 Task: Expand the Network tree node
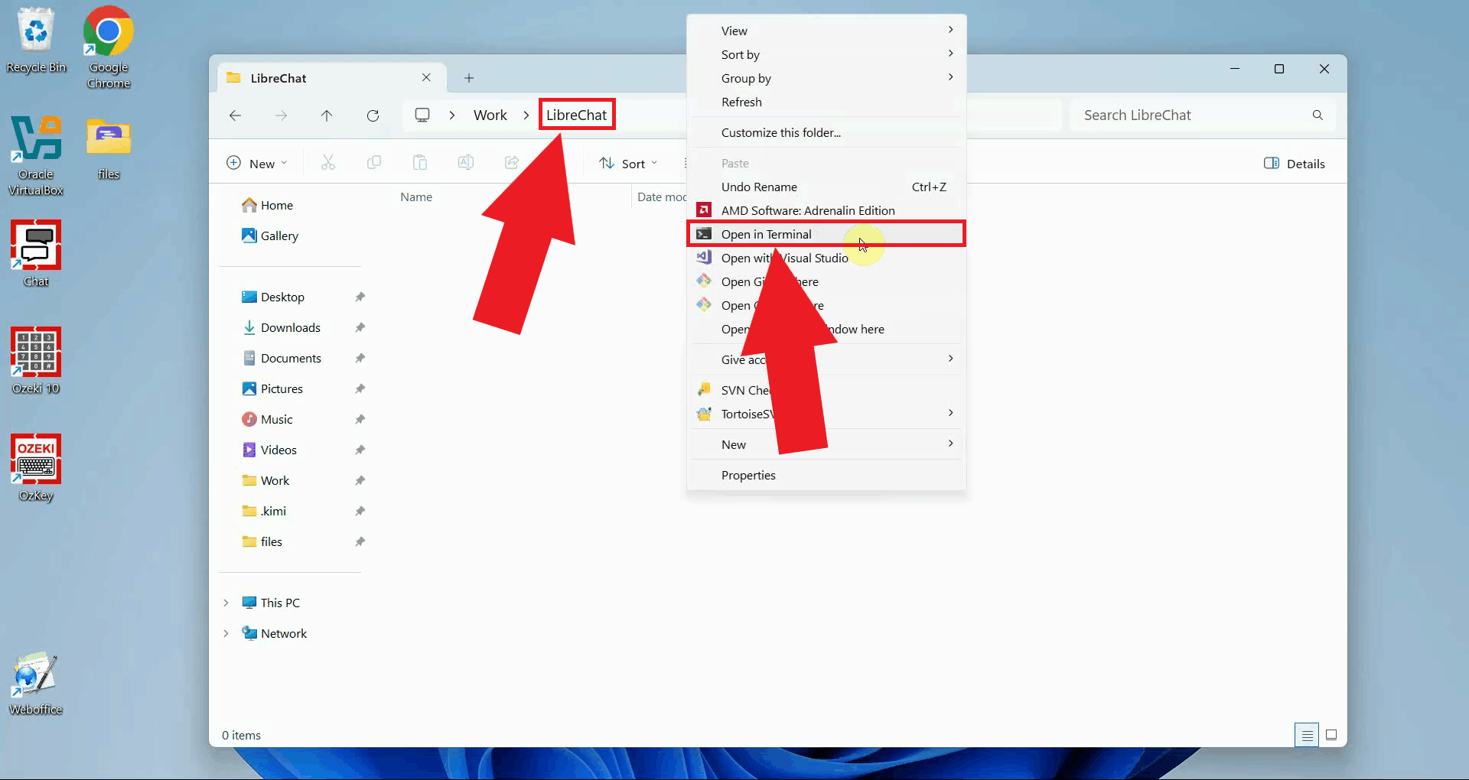pos(226,633)
